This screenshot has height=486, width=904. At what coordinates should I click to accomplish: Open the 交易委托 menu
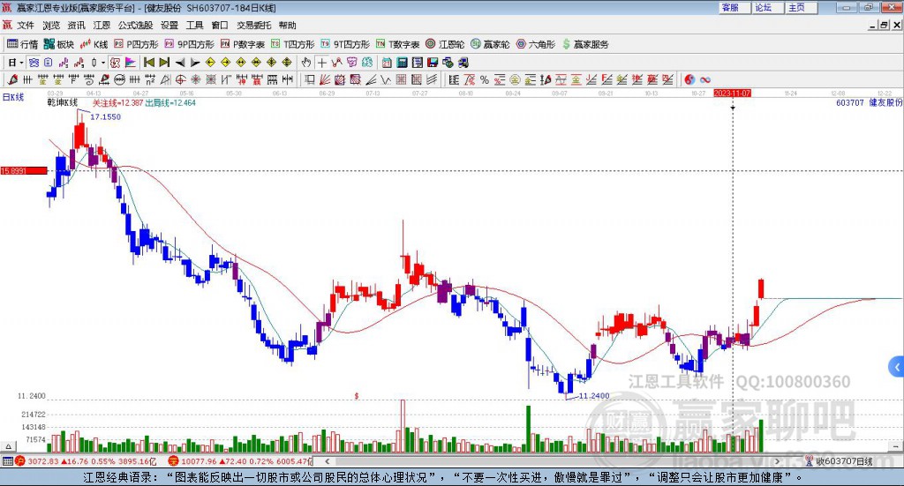pos(253,25)
